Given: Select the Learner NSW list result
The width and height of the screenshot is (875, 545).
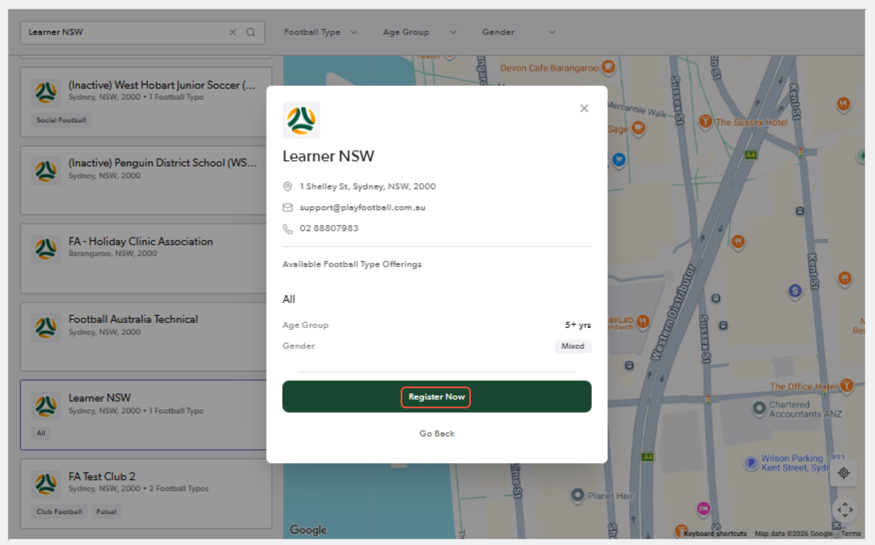Looking at the screenshot, I should tap(145, 415).
